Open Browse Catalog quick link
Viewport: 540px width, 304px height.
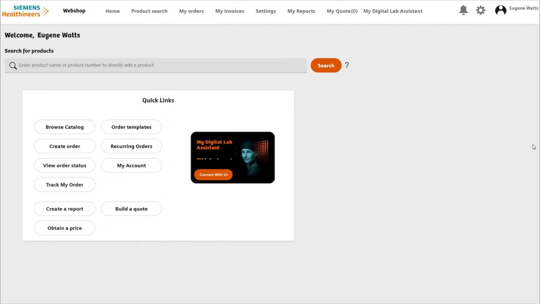coord(65,127)
